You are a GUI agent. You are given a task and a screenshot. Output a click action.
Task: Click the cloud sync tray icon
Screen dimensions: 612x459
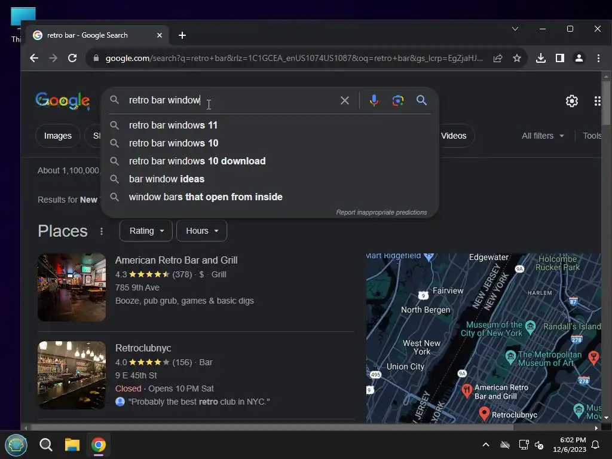(505, 445)
